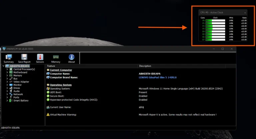This screenshot has width=256, height=139.
Task: Select the Audio speaker tree icon
Action: 11,91
